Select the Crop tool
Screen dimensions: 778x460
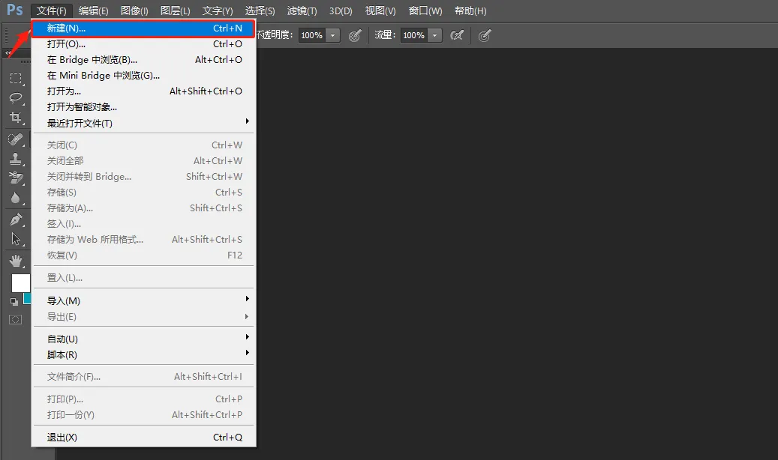(16, 118)
